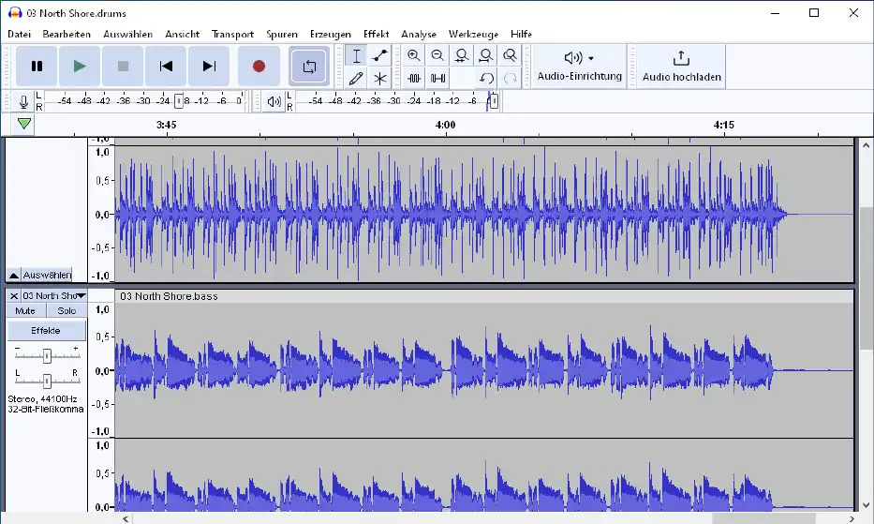
Task: Adjust the playback level slider
Action: (494, 101)
